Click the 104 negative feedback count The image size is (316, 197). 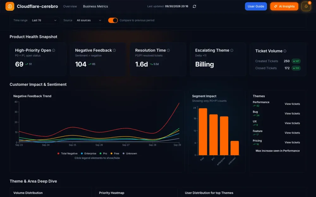coord(81,64)
